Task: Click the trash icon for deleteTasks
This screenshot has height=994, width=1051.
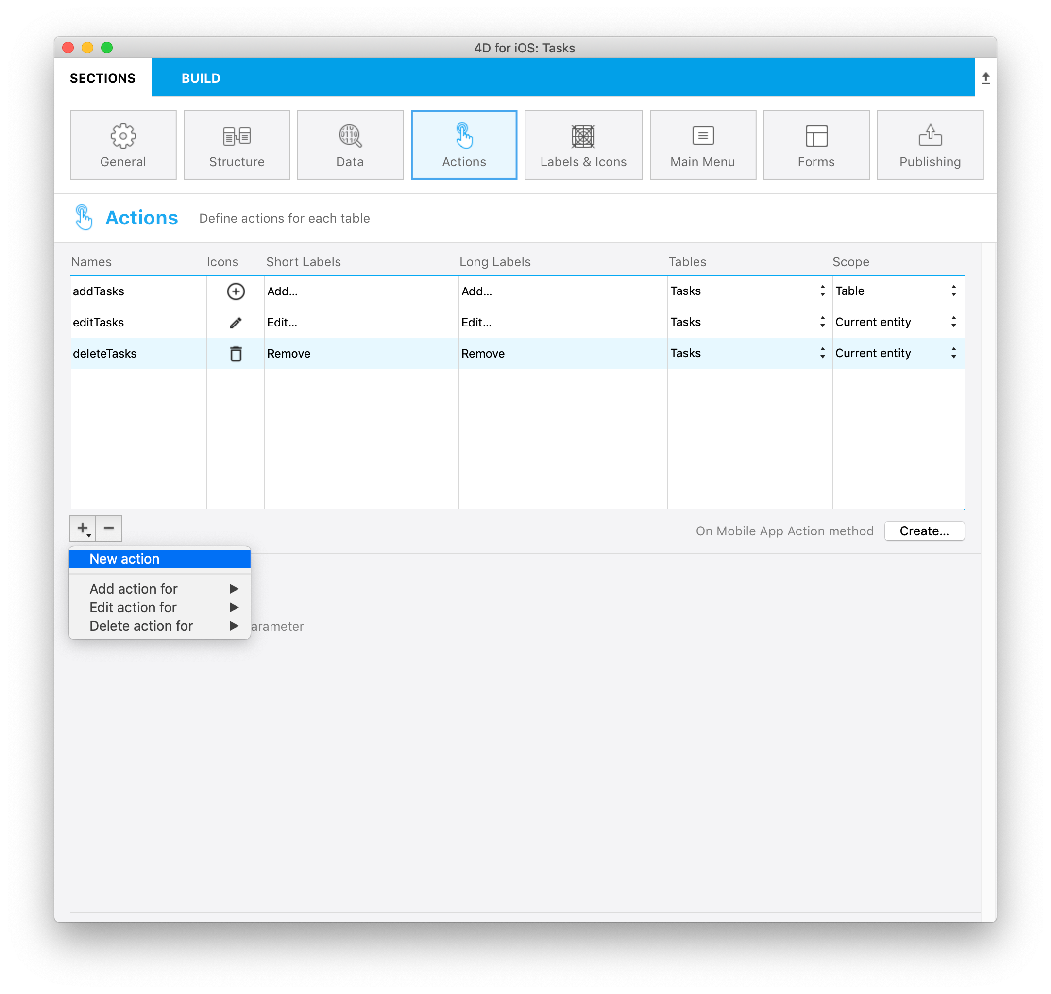Action: tap(236, 353)
